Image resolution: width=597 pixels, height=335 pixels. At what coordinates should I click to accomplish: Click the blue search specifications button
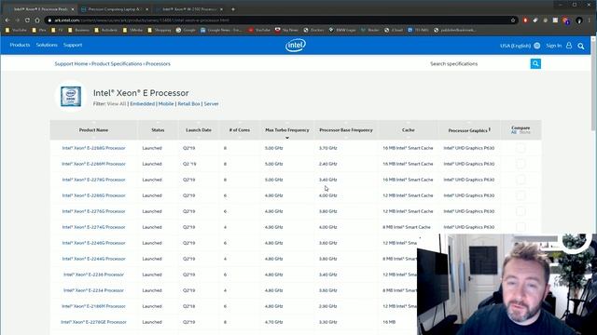(x=535, y=64)
